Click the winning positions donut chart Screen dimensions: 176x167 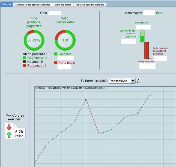pos(34,40)
